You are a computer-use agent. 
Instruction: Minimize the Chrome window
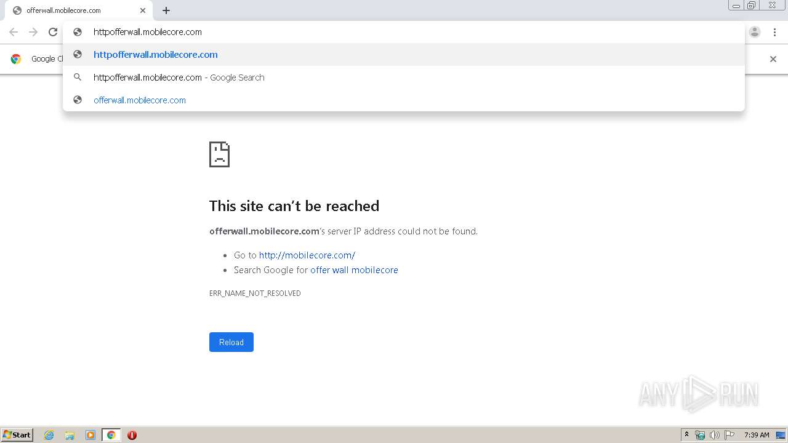736,6
